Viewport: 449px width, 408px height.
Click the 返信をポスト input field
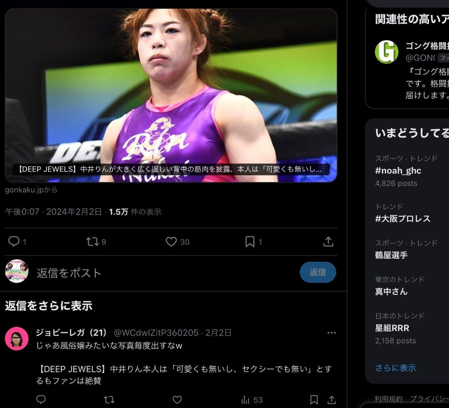click(x=166, y=273)
